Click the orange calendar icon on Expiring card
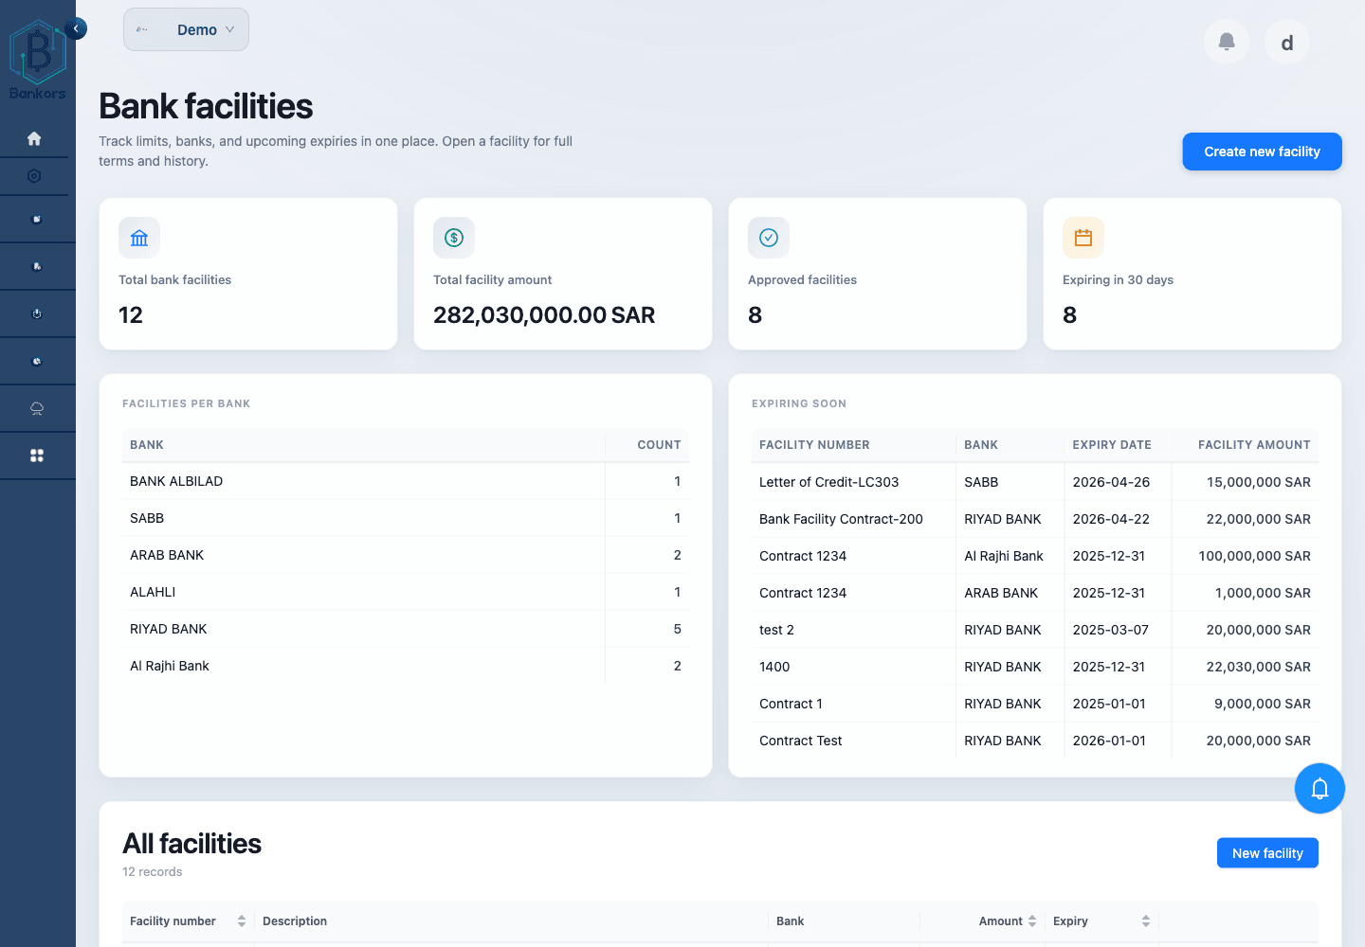Image resolution: width=1365 pixels, height=947 pixels. pos(1083,238)
